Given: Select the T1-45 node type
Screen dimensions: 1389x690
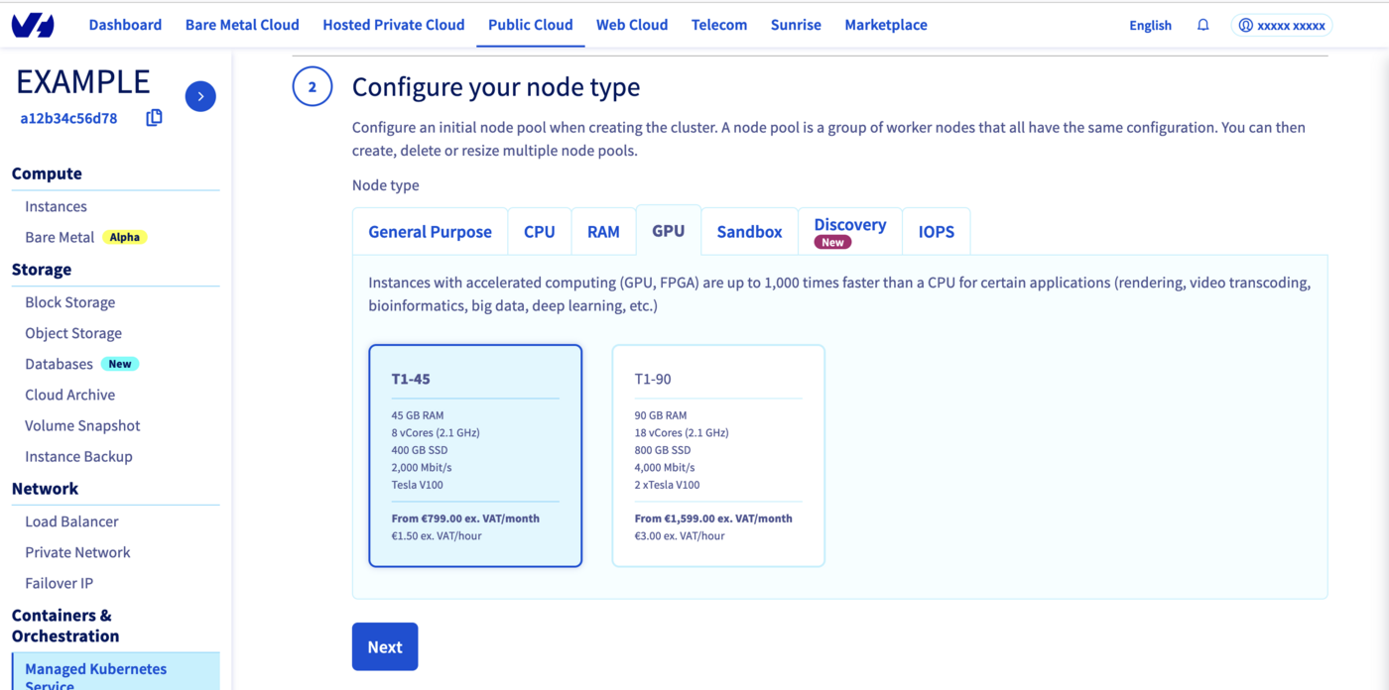Looking at the screenshot, I should (474, 455).
